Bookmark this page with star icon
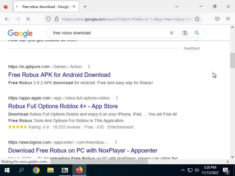Screen dimensions: 235x176 click(197, 19)
